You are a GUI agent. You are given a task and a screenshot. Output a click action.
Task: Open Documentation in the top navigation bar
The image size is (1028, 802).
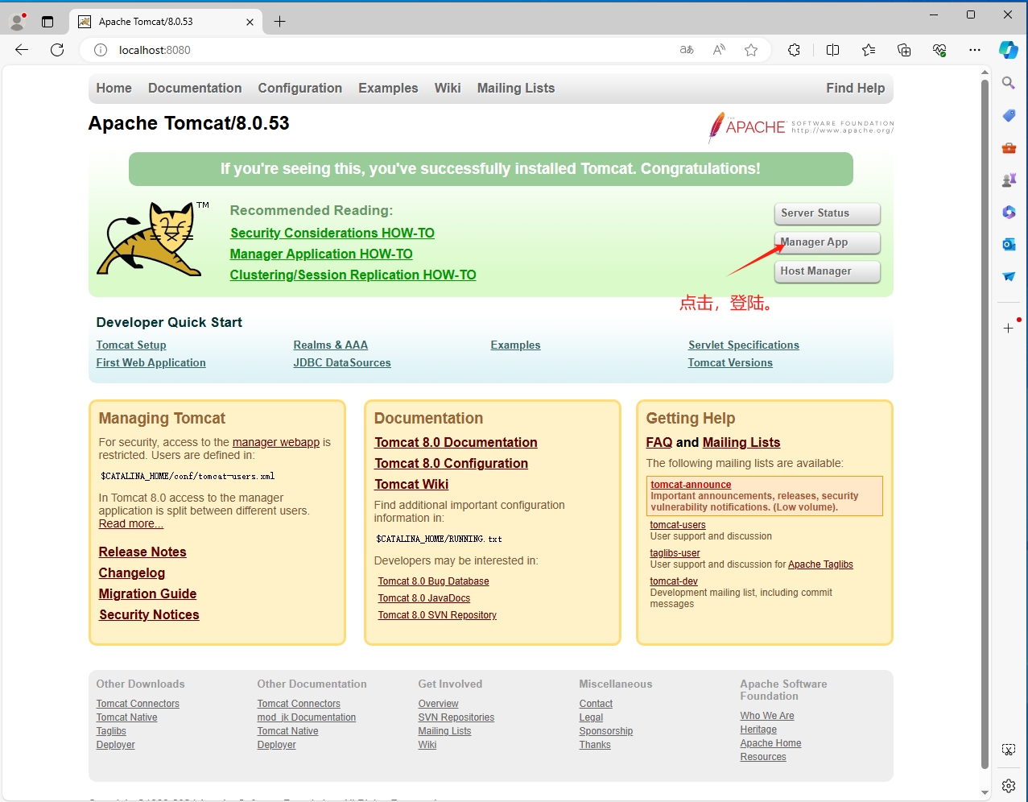pyautogui.click(x=195, y=89)
